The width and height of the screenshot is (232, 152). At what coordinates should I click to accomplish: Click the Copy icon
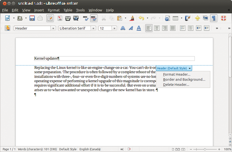112,18
